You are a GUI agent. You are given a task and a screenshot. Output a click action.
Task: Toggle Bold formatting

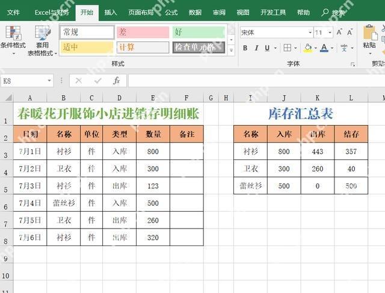[245, 48]
